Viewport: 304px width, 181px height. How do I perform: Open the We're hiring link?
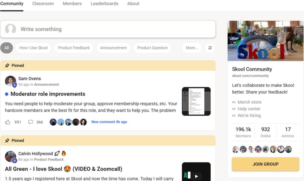(249, 116)
